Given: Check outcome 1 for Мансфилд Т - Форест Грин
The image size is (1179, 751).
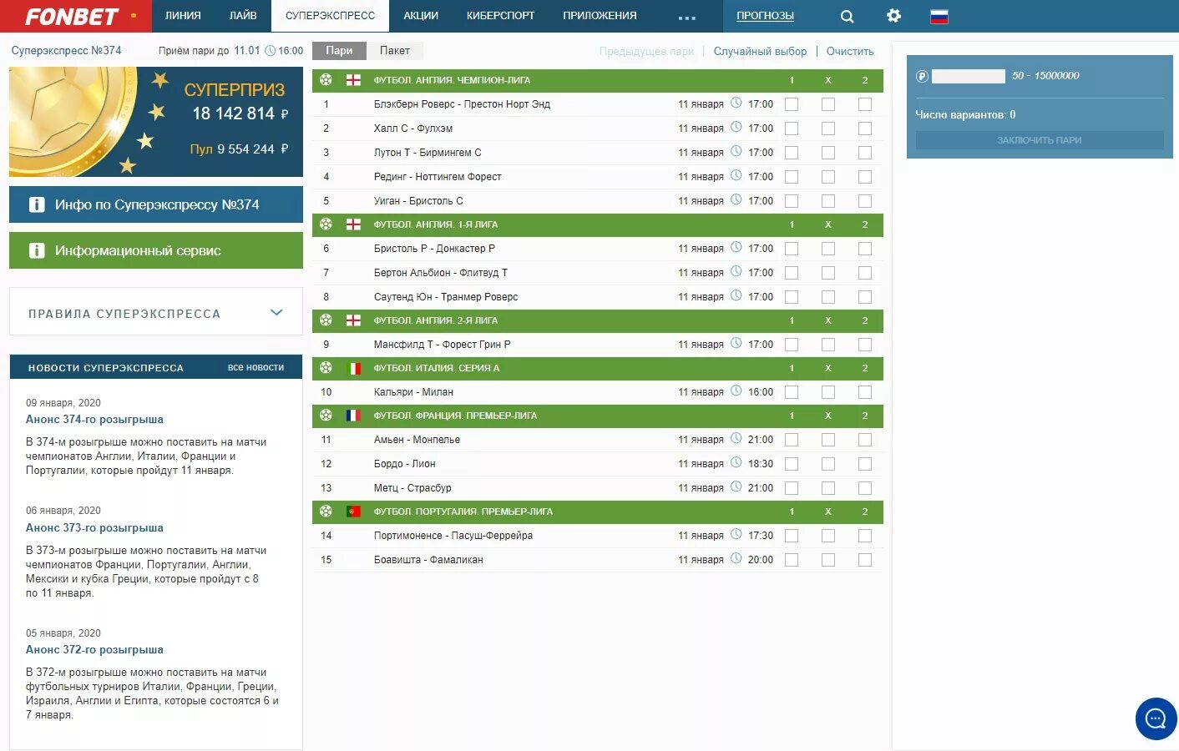Looking at the screenshot, I should coord(792,345).
